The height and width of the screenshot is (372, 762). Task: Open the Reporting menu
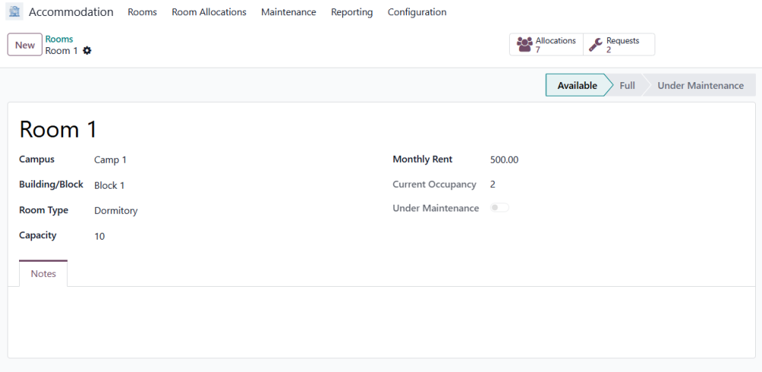pos(352,12)
